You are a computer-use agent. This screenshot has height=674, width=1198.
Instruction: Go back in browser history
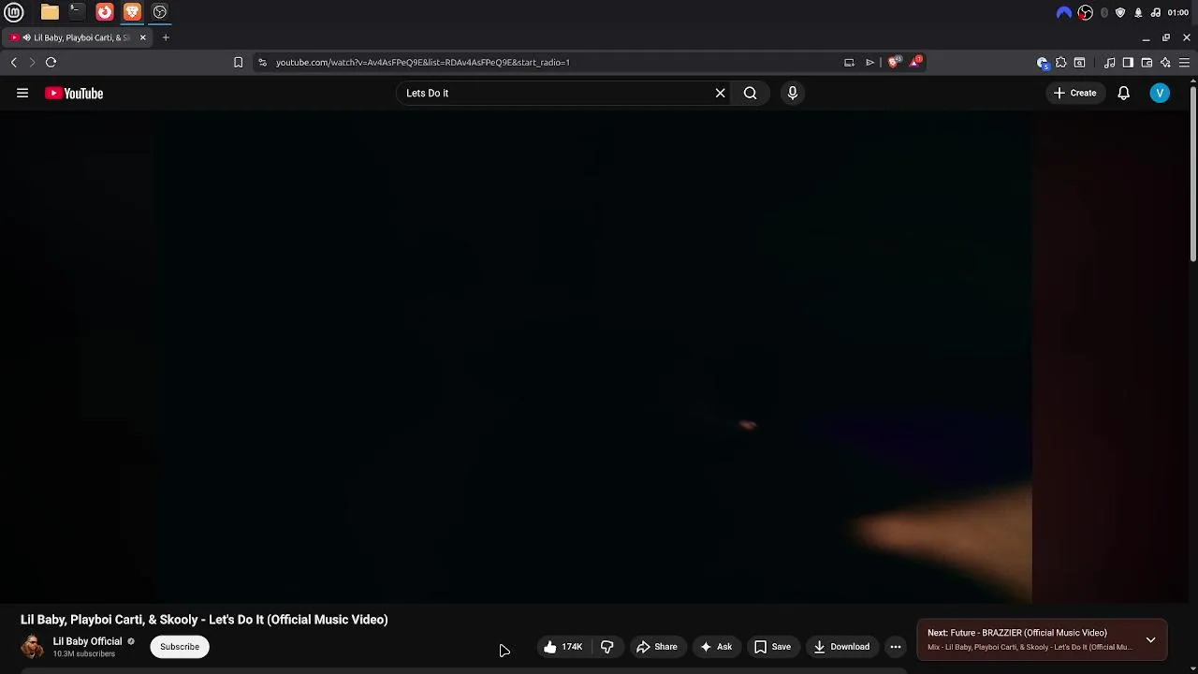click(x=13, y=63)
